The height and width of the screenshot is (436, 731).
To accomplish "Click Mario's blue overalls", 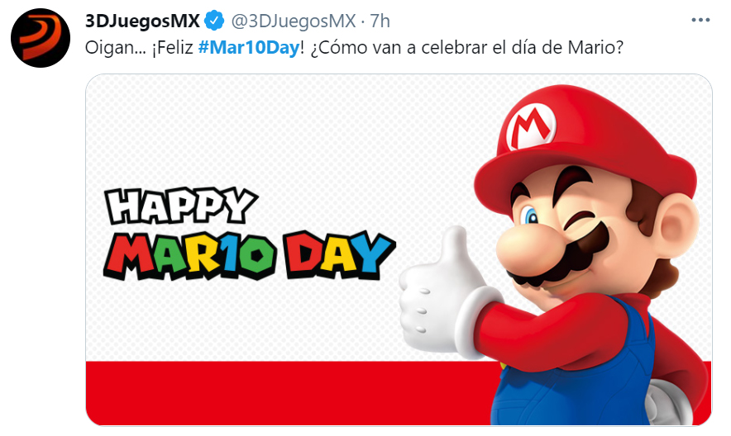I will coord(573,375).
